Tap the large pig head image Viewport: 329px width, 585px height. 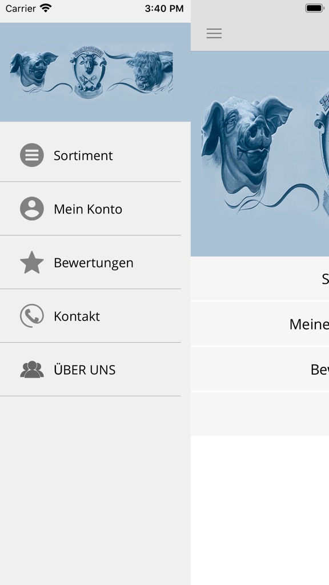[247, 149]
